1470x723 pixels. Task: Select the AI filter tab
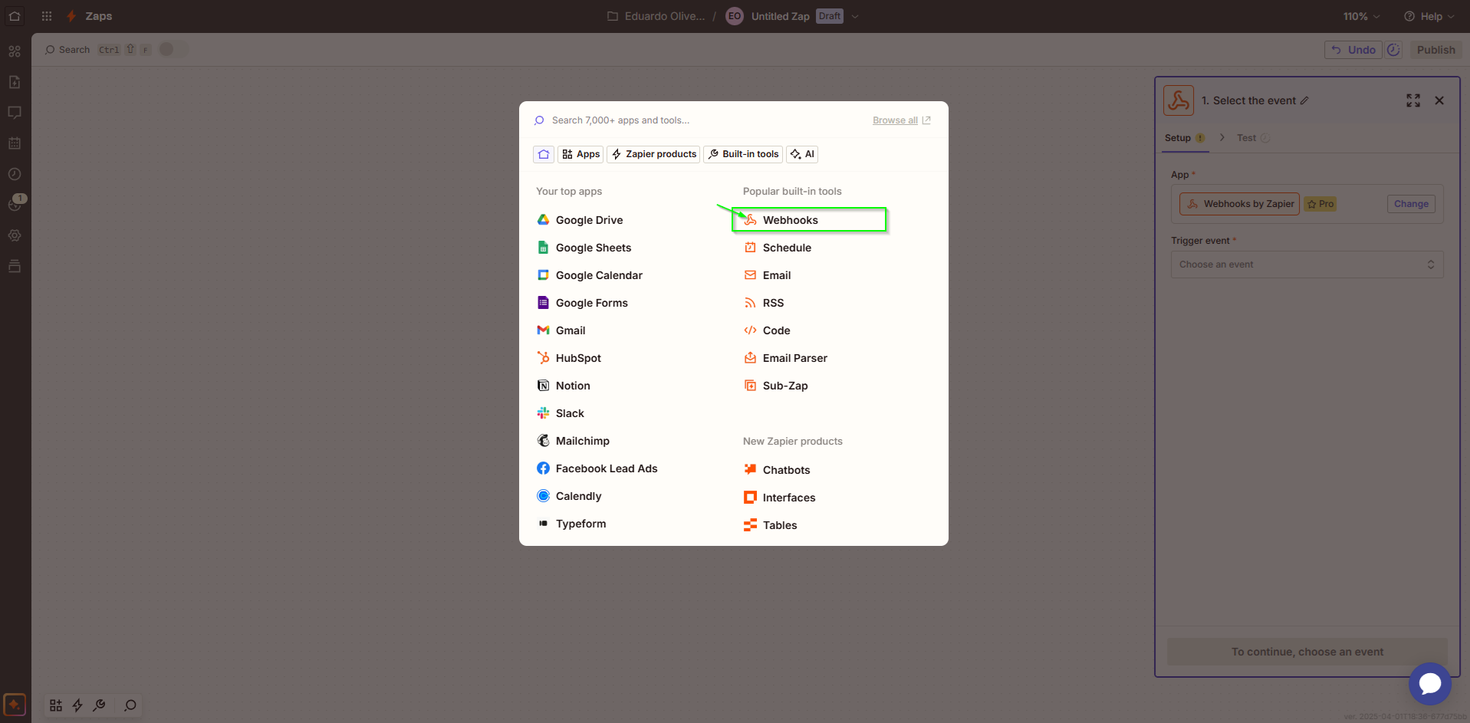point(802,154)
